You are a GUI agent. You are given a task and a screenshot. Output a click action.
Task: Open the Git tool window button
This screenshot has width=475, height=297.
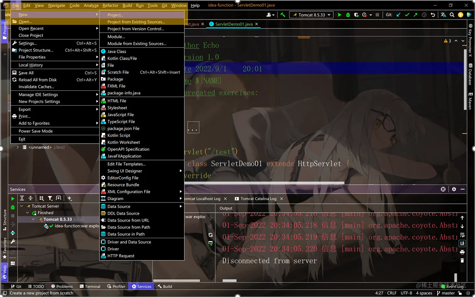16,286
